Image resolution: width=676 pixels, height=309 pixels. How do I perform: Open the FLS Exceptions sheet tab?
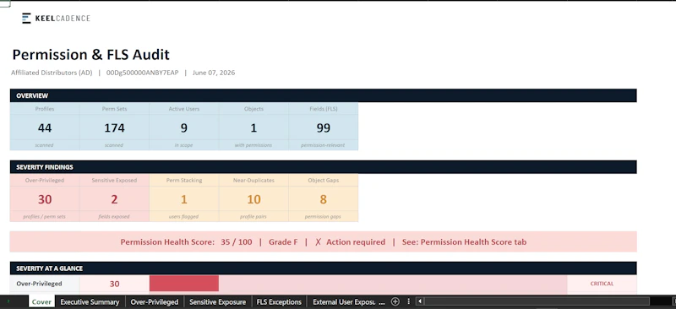click(279, 301)
